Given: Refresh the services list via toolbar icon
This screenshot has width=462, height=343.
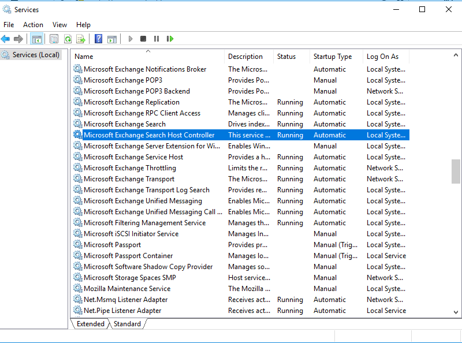Looking at the screenshot, I should pos(68,39).
